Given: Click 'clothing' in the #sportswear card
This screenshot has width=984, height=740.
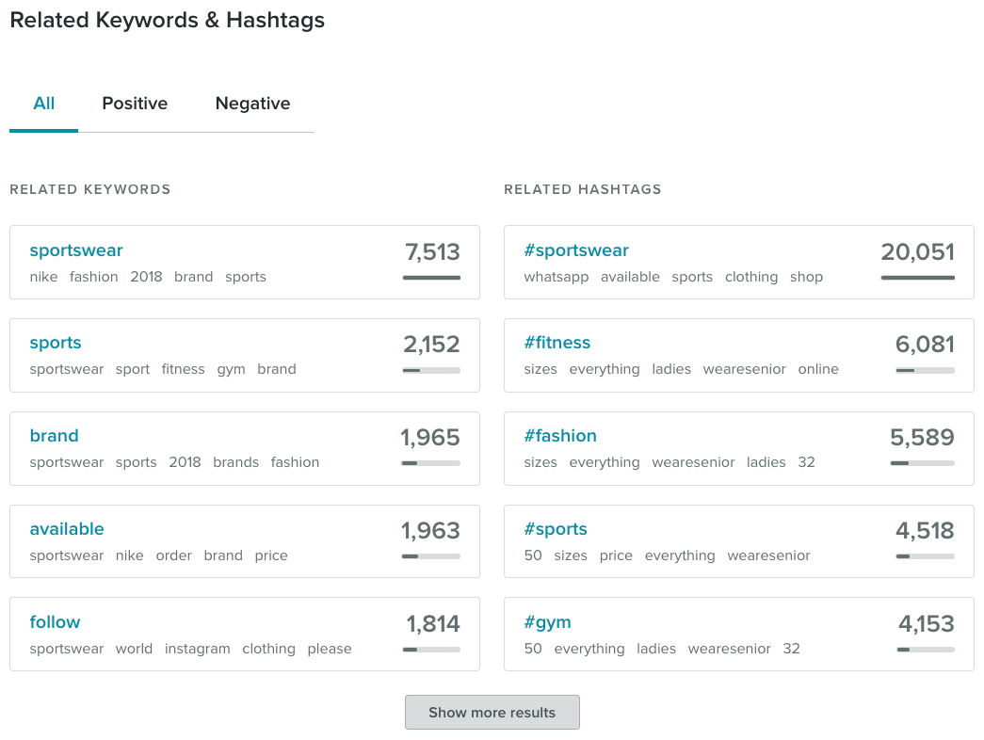Looking at the screenshot, I should tap(751, 278).
